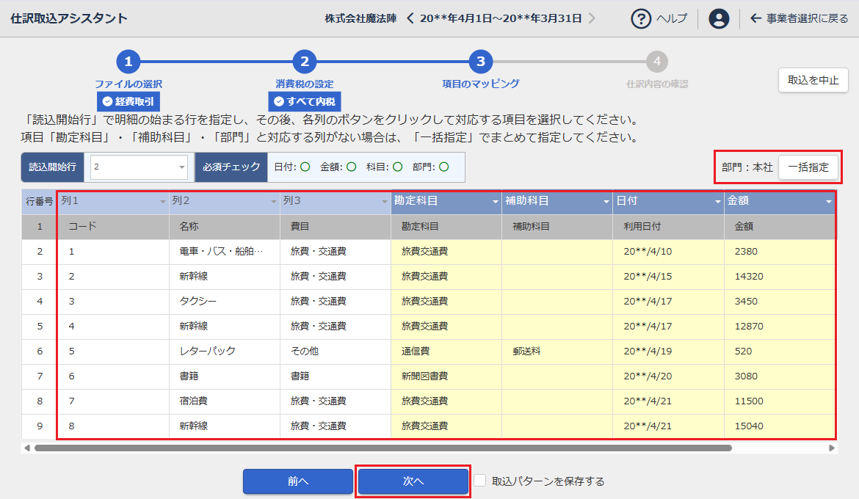Click the 経費取引 badge under step 1
This screenshot has height=499, width=859.
(x=128, y=101)
